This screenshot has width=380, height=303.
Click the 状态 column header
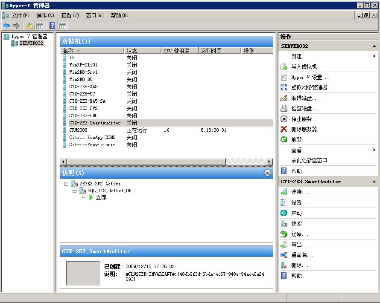[x=143, y=51]
